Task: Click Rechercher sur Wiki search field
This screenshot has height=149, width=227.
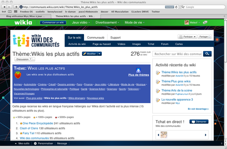Action: coord(177,54)
